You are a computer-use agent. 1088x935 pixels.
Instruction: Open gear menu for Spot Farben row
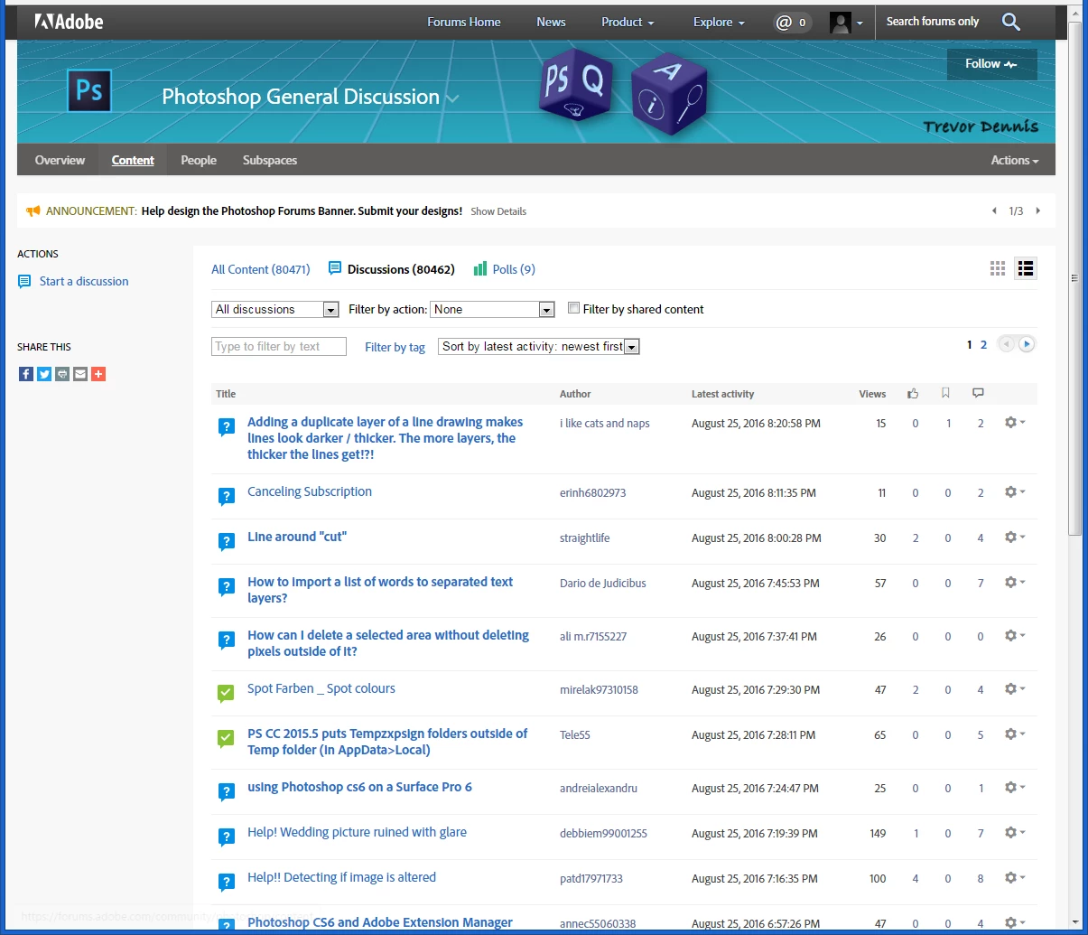(x=1015, y=689)
